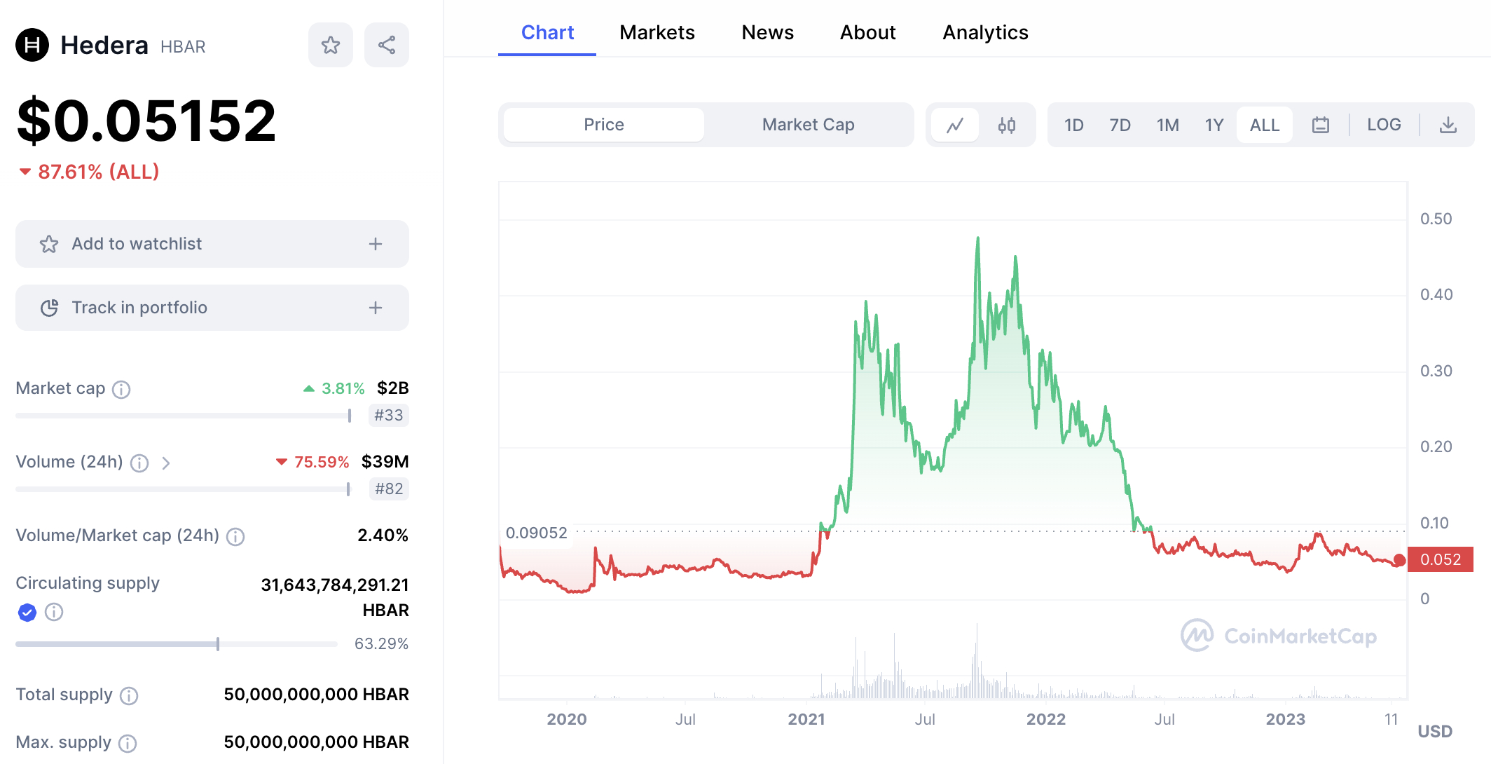The height and width of the screenshot is (764, 1491).
Task: Click the Hedera logo icon
Action: [32, 46]
